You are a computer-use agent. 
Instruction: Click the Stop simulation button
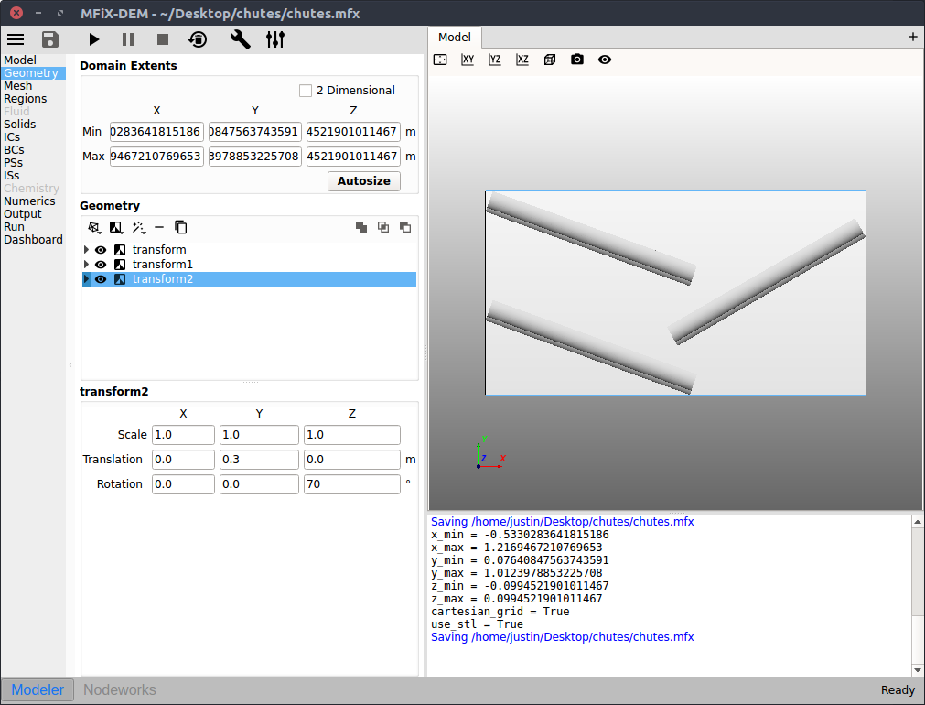coord(163,39)
